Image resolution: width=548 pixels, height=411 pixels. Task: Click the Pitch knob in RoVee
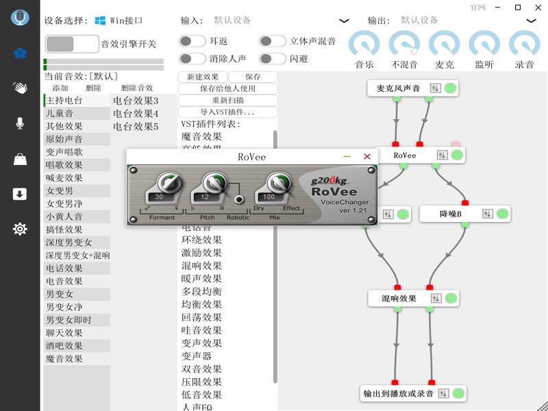[x=215, y=182]
